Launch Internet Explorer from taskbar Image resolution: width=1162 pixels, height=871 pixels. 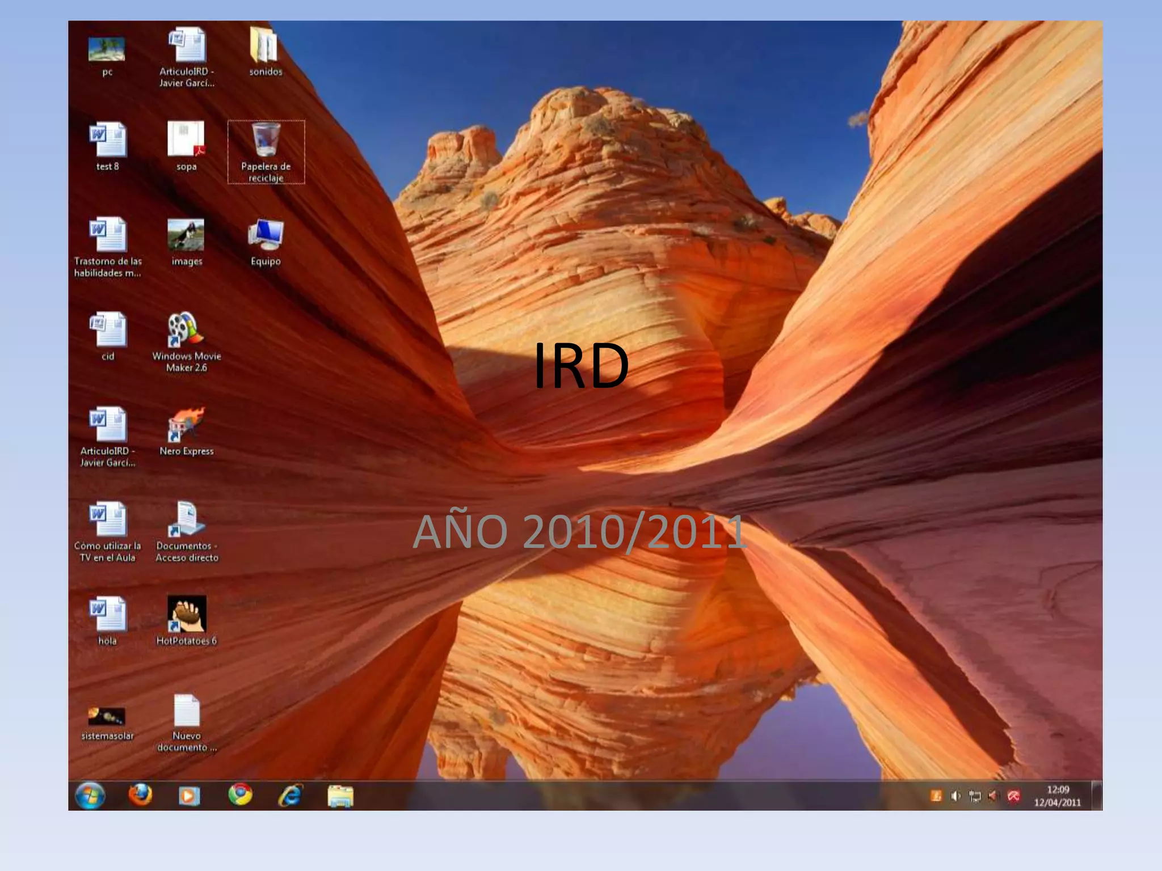click(290, 796)
